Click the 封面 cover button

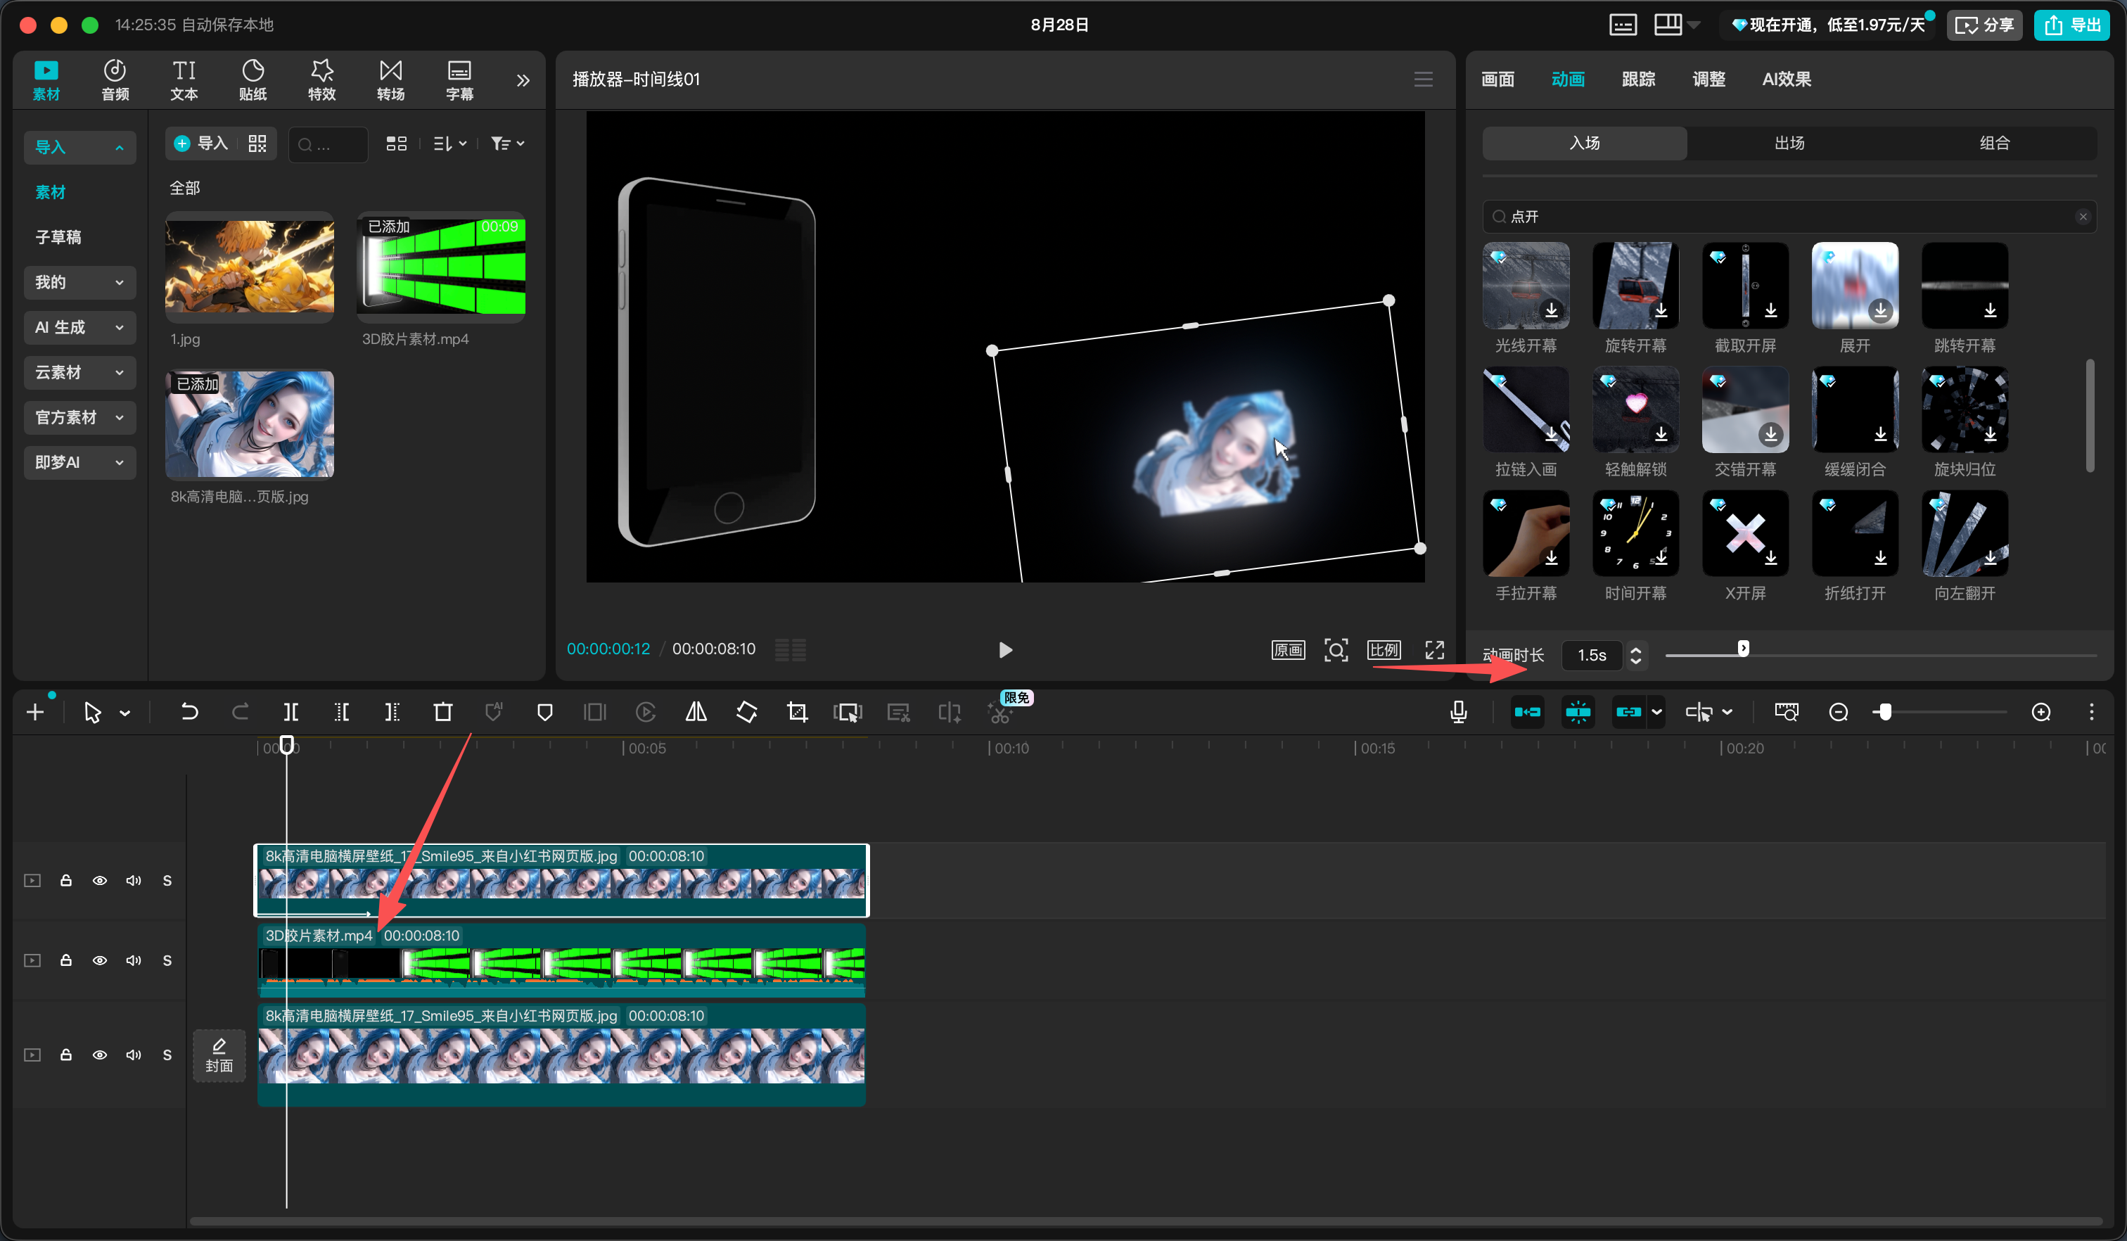[219, 1055]
